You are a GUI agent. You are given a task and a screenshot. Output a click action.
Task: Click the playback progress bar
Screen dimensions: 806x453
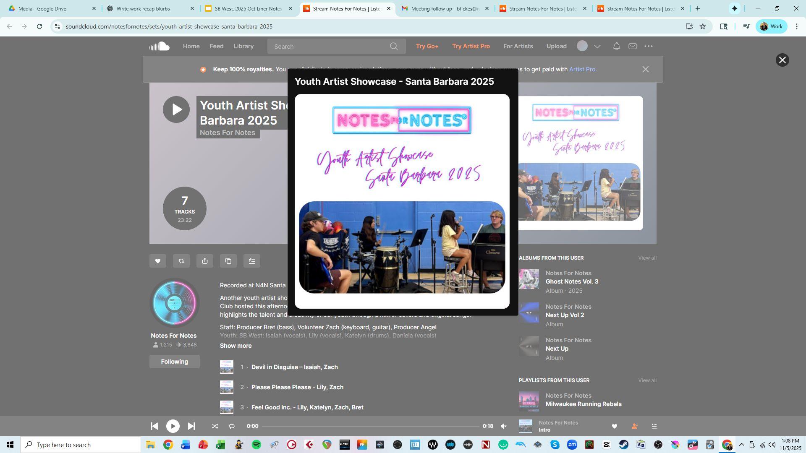[x=370, y=427]
